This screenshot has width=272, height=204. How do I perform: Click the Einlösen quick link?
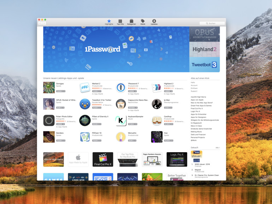(x=194, y=88)
